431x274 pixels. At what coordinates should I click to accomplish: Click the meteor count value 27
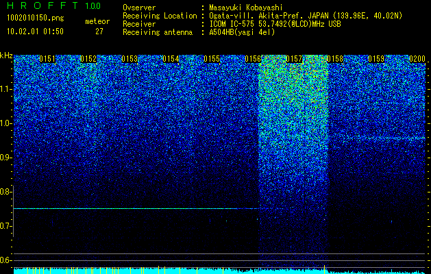tap(99, 32)
